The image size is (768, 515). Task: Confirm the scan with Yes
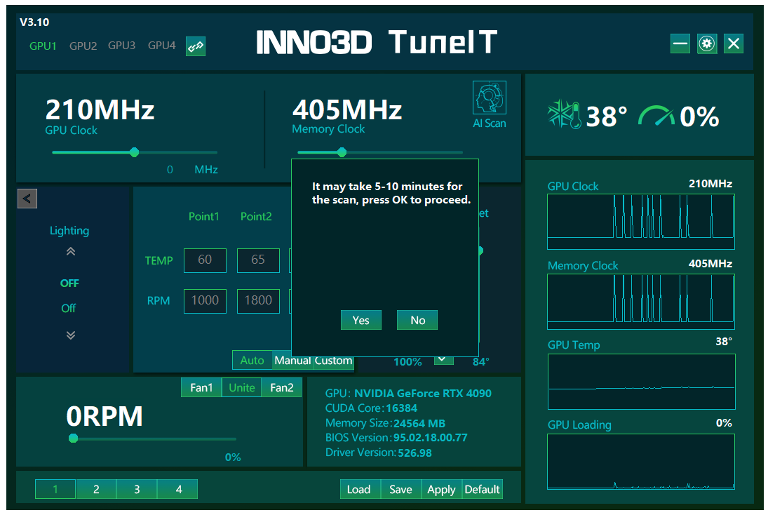pyautogui.click(x=361, y=320)
